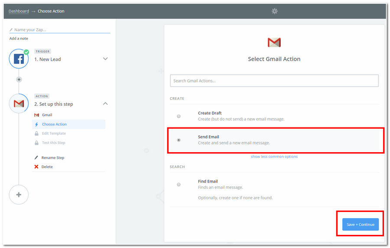Click the Gmail action step icon
The image size is (390, 248).
click(x=19, y=104)
